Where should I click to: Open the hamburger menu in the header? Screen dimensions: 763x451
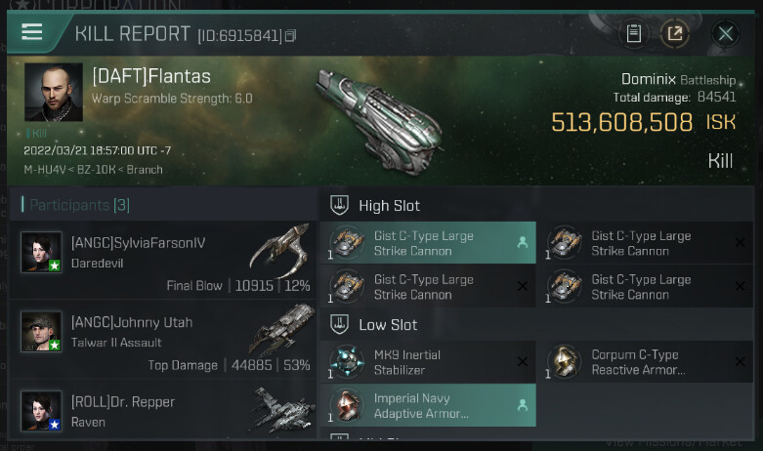click(x=32, y=31)
